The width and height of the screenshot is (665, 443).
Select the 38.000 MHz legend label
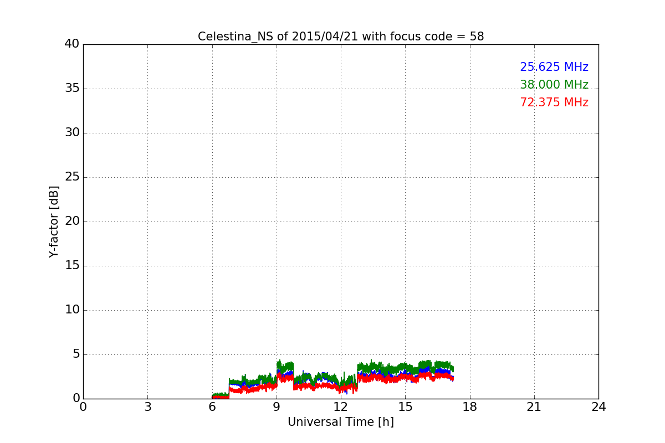coord(554,85)
